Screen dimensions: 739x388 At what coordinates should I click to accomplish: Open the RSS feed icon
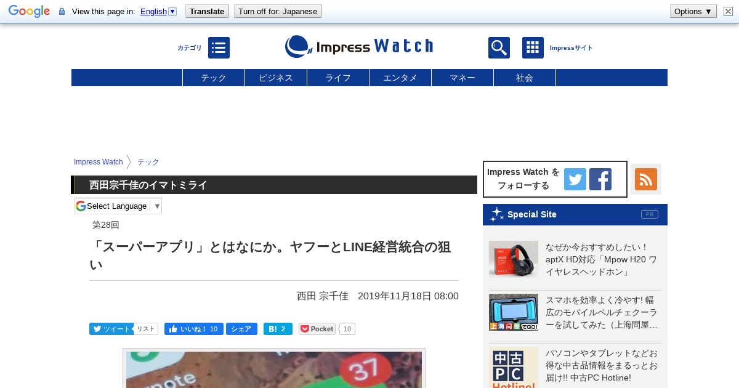(x=646, y=179)
